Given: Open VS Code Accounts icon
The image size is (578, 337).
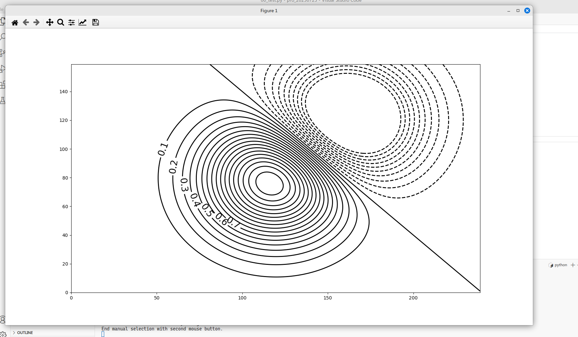Looking at the screenshot, I should (x=2, y=320).
